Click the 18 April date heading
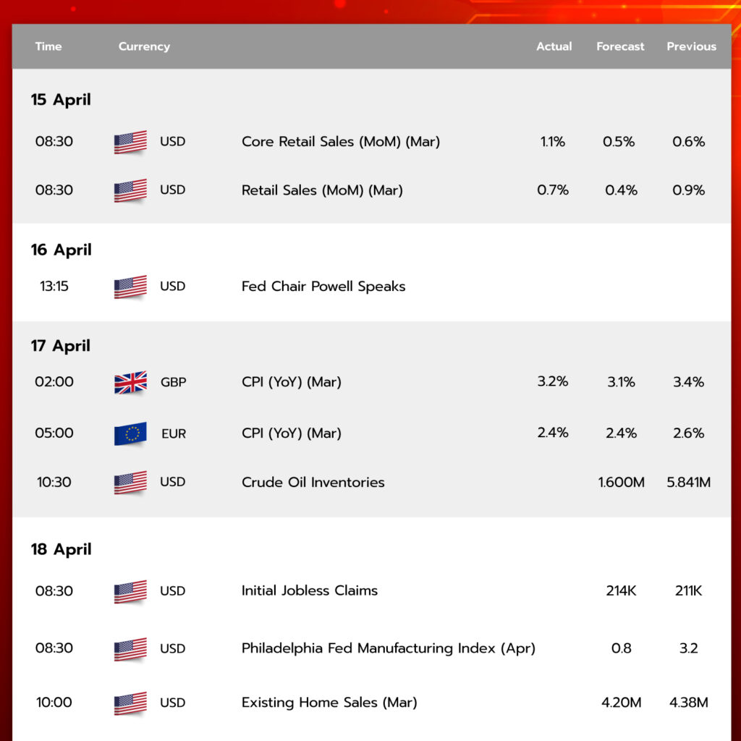The height and width of the screenshot is (741, 741). [61, 549]
